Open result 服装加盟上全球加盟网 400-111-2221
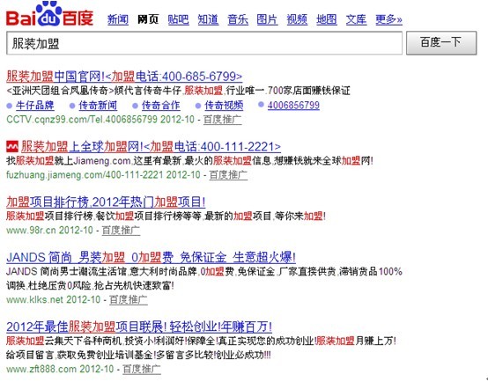Image resolution: width=488 pixels, height=382 pixels. coord(151,146)
